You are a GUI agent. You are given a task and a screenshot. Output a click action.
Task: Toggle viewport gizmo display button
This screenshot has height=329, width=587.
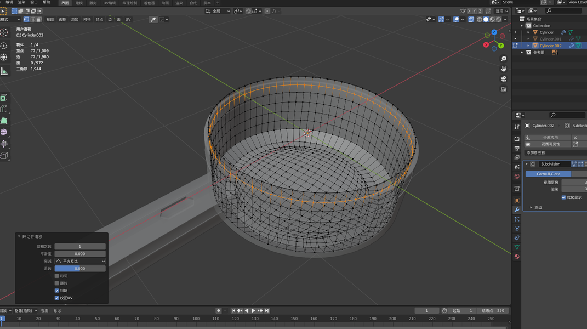point(441,20)
